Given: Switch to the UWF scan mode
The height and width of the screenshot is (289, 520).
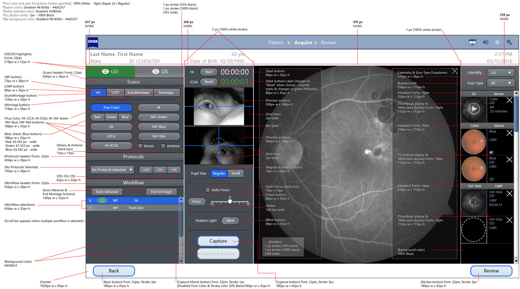Looking at the screenshot, I should click(116, 93).
